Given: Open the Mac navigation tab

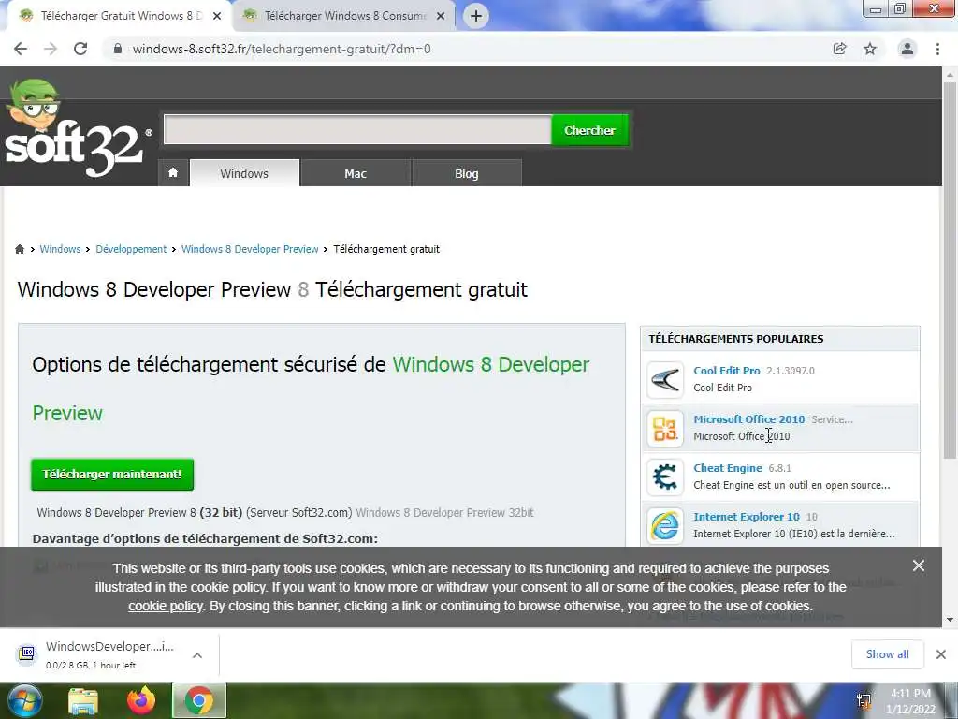Looking at the screenshot, I should point(356,173).
